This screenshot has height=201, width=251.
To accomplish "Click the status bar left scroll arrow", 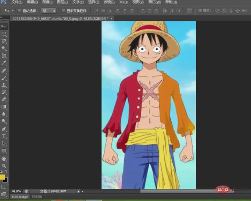I will (x=83, y=191).
